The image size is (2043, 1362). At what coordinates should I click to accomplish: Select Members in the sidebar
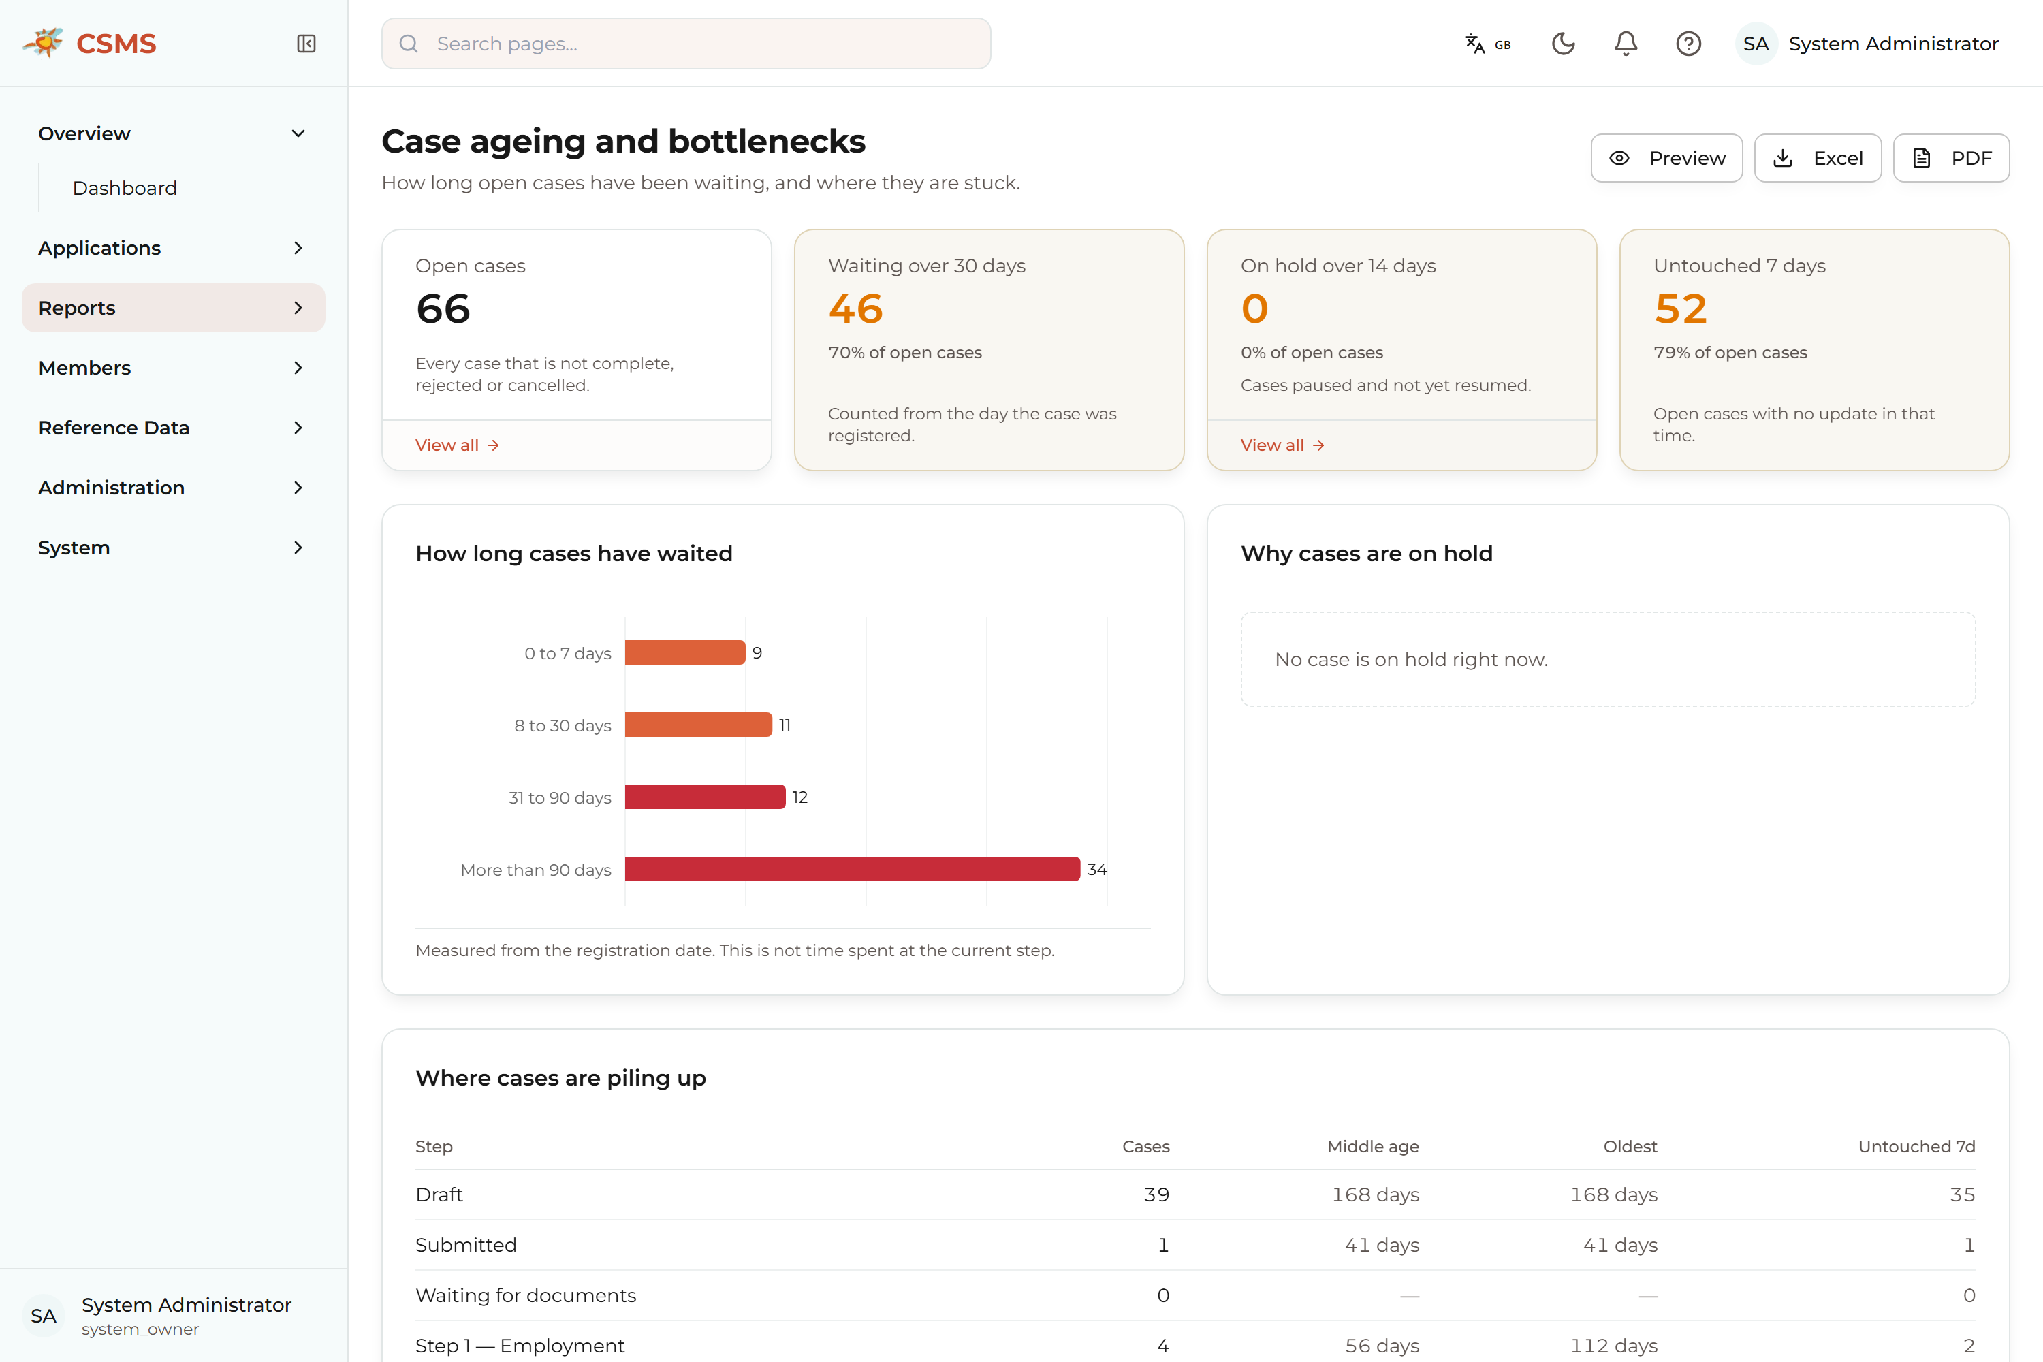[173, 368]
